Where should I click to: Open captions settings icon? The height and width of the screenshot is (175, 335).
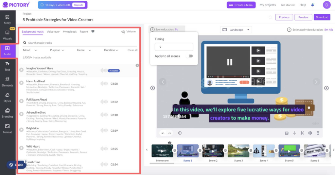(x=287, y=133)
